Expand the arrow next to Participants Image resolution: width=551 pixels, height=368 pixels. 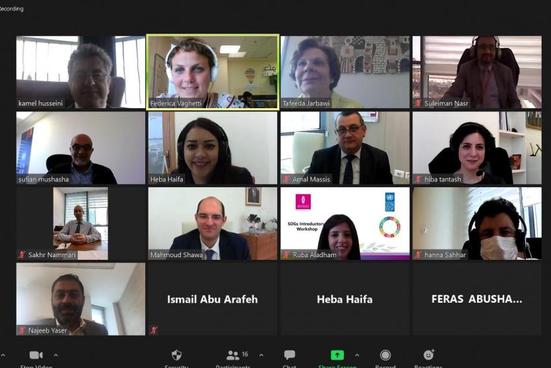point(261,355)
